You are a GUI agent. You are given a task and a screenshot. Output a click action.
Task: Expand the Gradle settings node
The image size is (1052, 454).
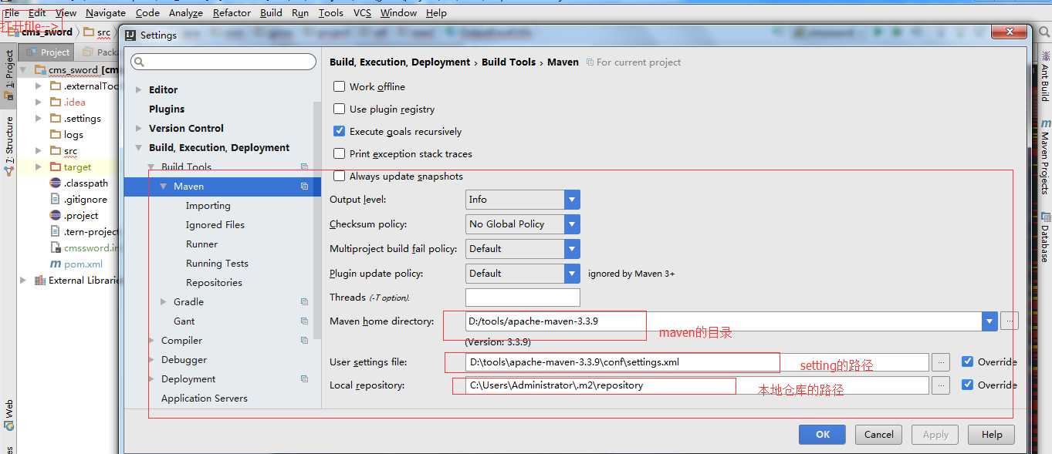point(163,301)
